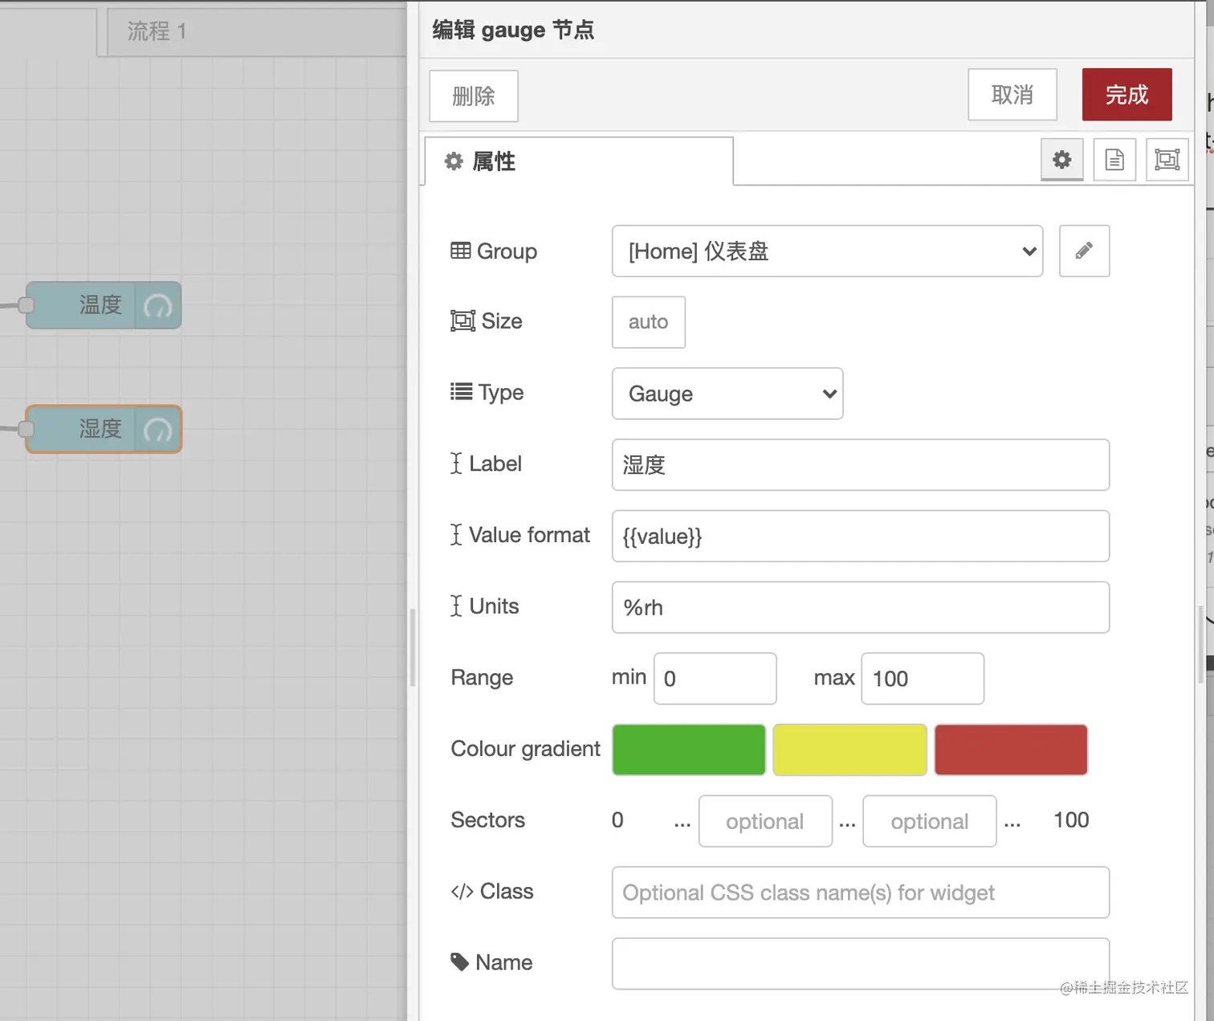Image resolution: width=1214 pixels, height=1021 pixels.
Task: Click the red 完成 button
Action: point(1126,95)
